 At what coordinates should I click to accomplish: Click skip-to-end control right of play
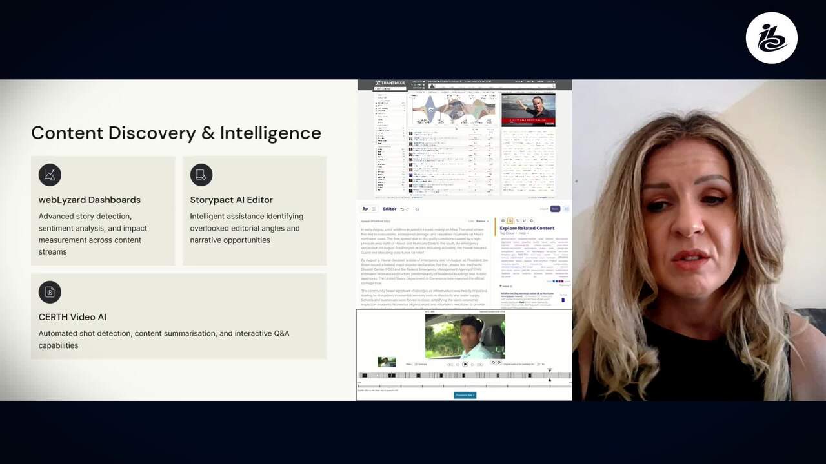(x=480, y=365)
